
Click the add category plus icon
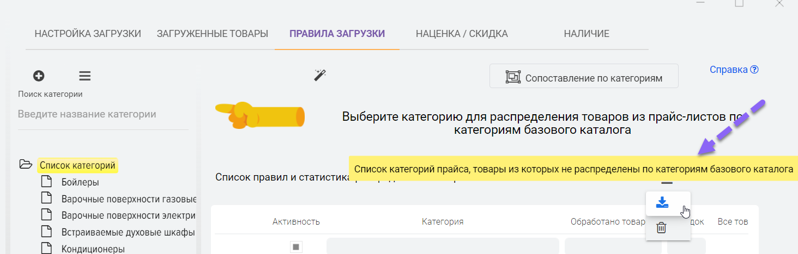(x=39, y=76)
